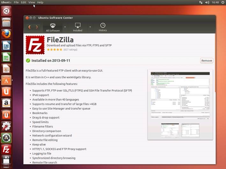This screenshot has width=226, height=169.
Task: Expand the Installed dropdown arrow
Action: pos(90,27)
